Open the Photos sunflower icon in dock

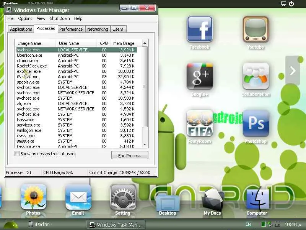[34, 197]
